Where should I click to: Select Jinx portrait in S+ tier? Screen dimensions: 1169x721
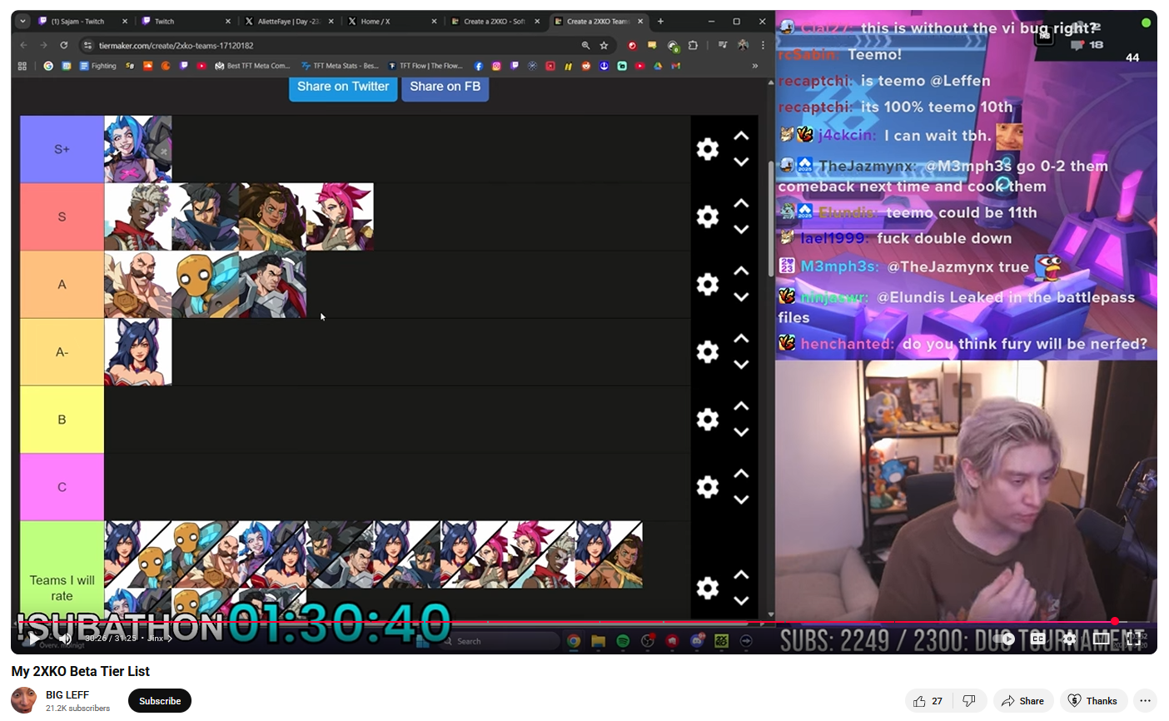[138, 149]
